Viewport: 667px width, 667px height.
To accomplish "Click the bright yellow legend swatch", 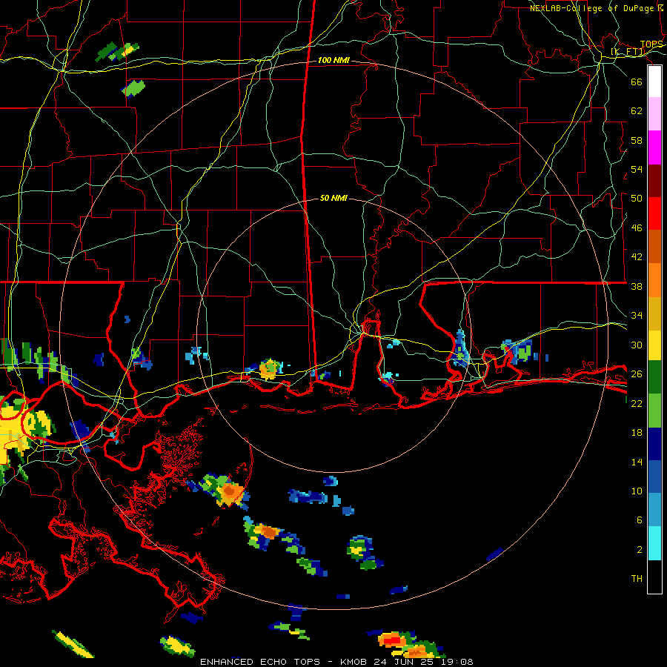I will [654, 345].
